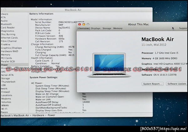
Task: Select Memory in the system report sidebar
Action: [x=6, y=55]
